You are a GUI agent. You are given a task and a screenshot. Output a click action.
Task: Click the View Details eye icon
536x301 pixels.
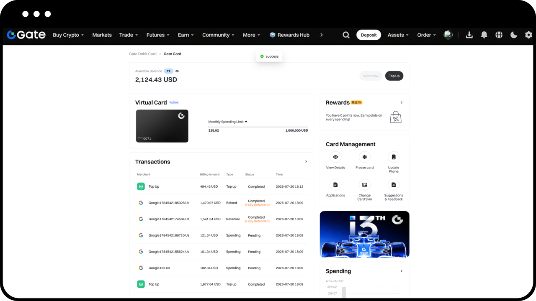[x=335, y=157]
